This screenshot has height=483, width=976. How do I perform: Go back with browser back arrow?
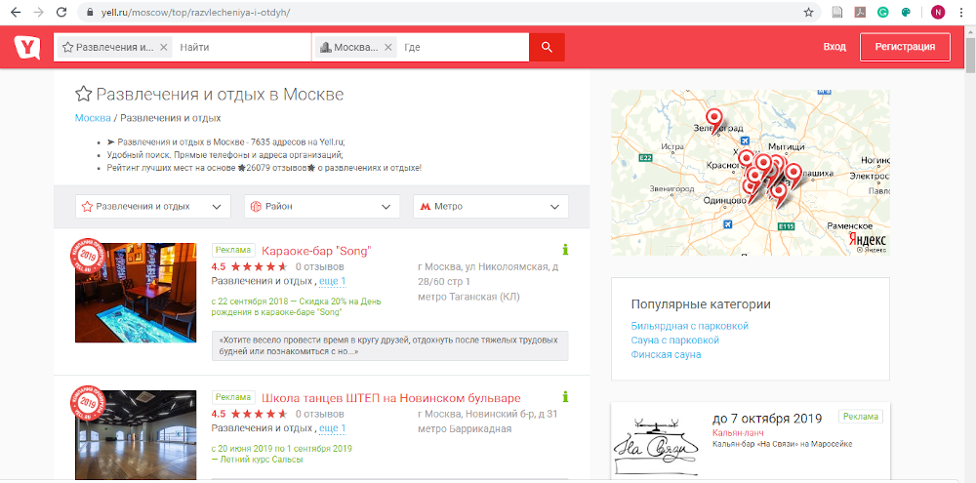(x=16, y=12)
